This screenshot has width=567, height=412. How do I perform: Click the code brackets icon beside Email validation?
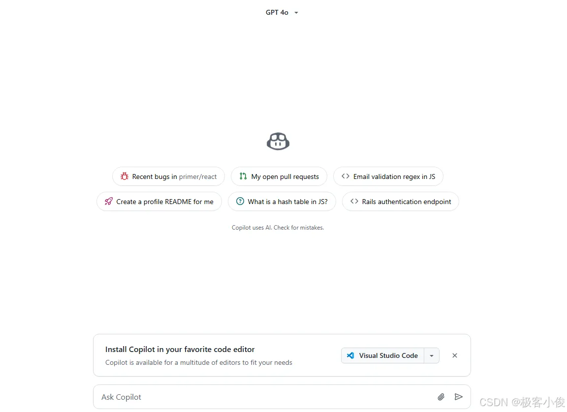coord(346,176)
